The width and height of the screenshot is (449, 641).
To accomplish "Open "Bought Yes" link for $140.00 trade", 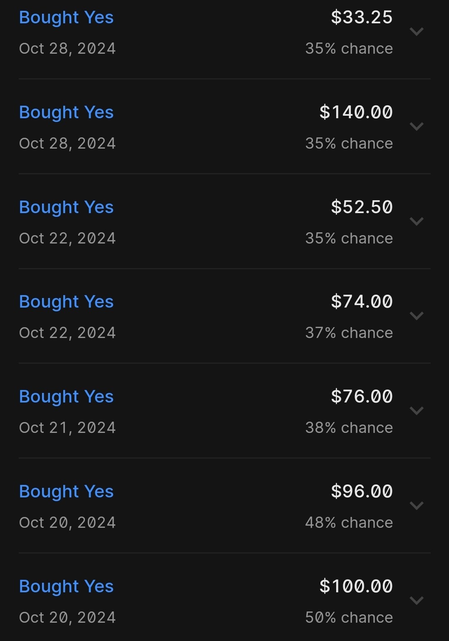I will 66,112.
